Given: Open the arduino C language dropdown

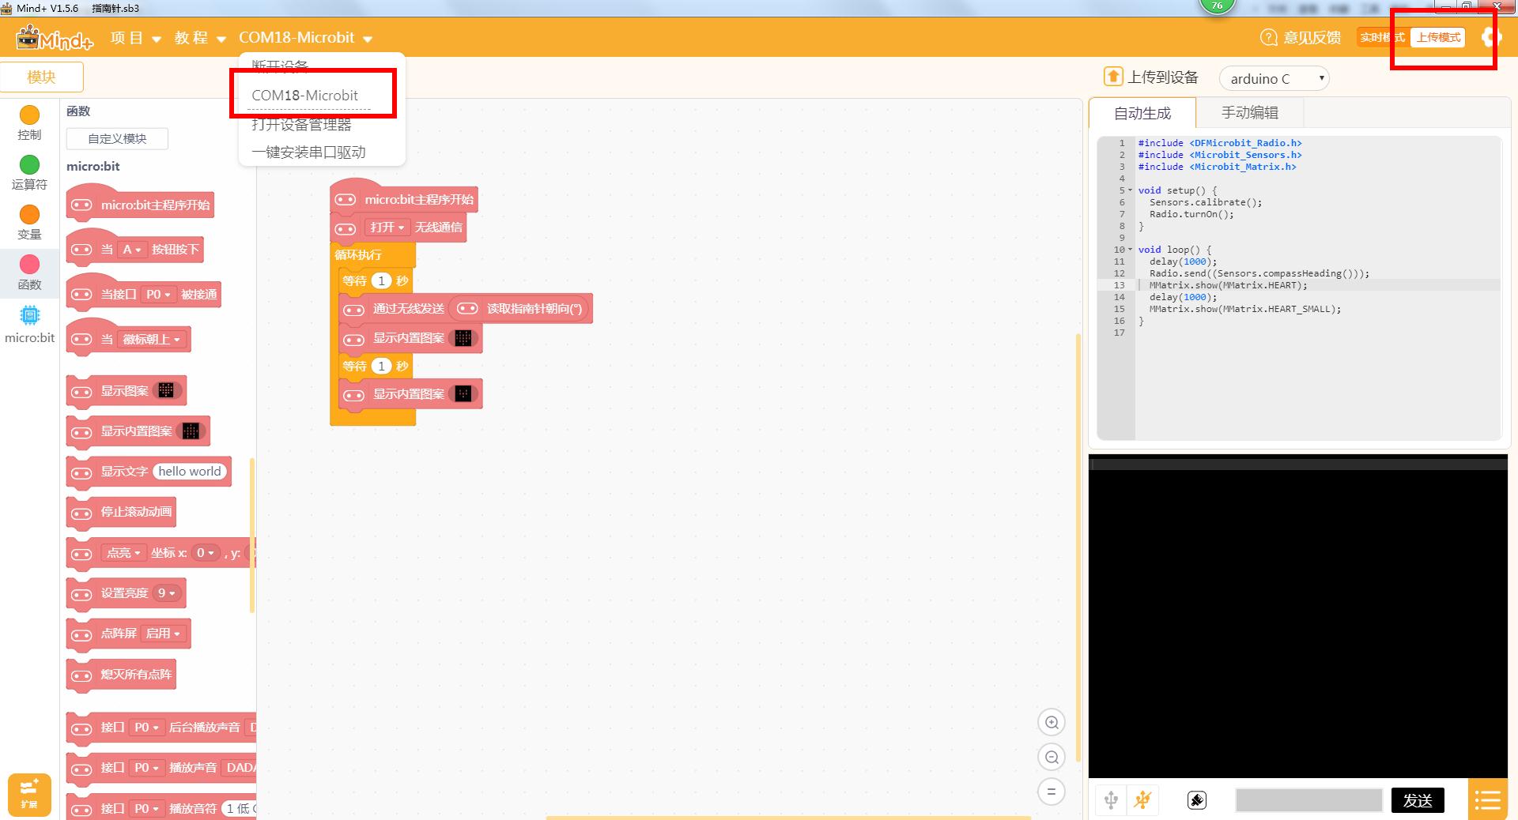Looking at the screenshot, I should click(x=1274, y=78).
